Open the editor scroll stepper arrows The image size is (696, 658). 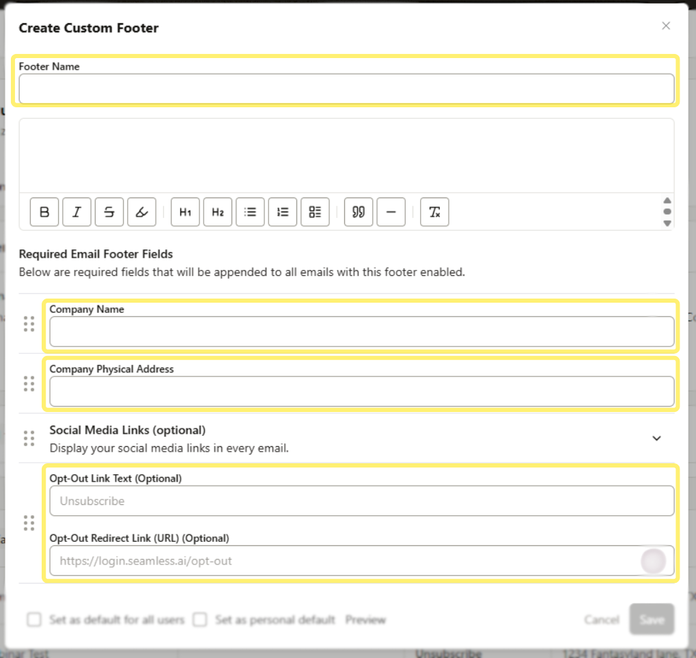(x=667, y=212)
